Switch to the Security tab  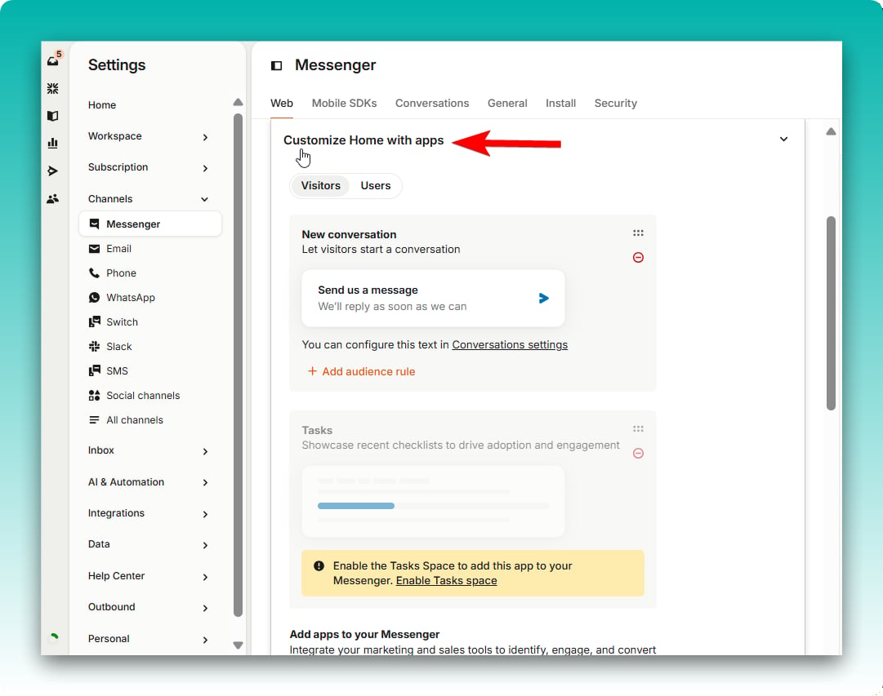pos(616,103)
